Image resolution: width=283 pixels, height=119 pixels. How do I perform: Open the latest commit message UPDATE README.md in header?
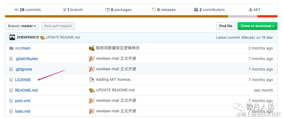63,37
